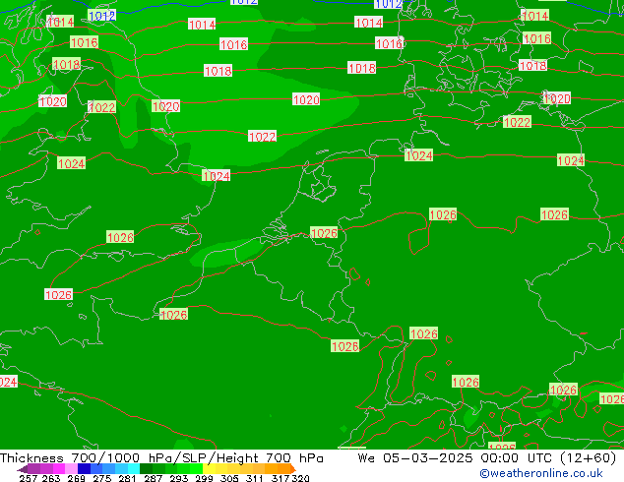Click the legend value 293
The image size is (624, 482).
tap(179, 478)
